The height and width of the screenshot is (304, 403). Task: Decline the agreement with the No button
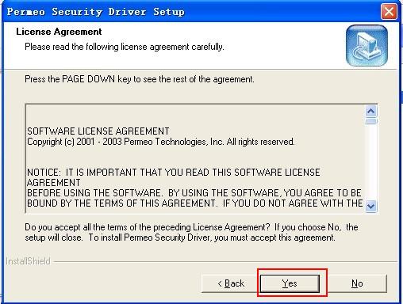(357, 283)
